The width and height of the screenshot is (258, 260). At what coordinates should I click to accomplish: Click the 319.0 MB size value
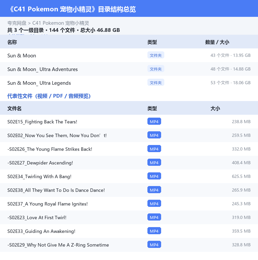click(x=241, y=217)
